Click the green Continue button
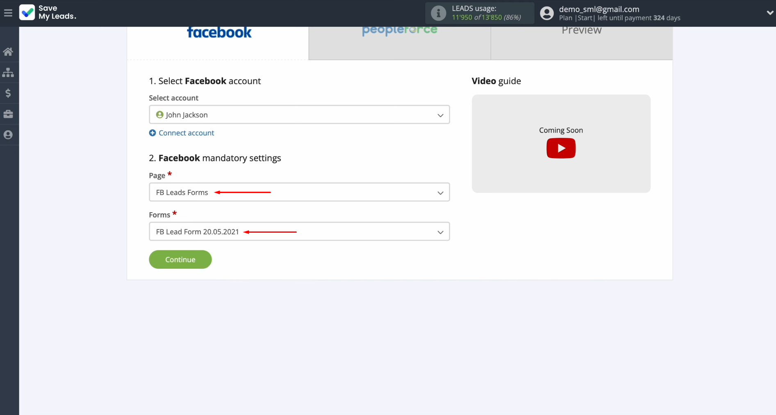This screenshot has height=415, width=776. point(180,259)
